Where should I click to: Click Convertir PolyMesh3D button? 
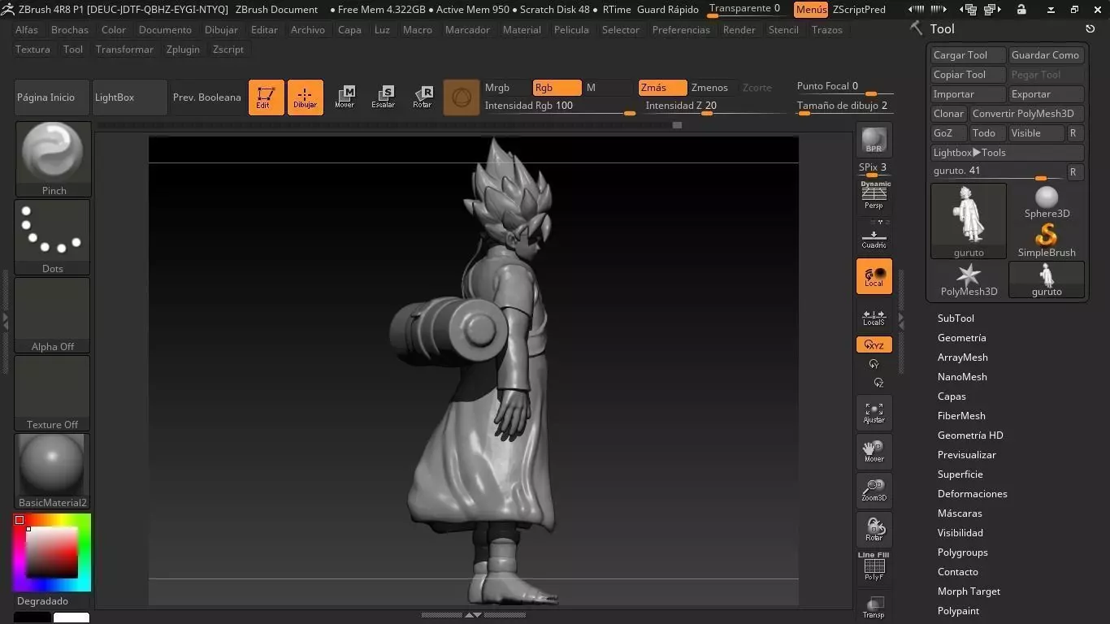(x=1027, y=114)
